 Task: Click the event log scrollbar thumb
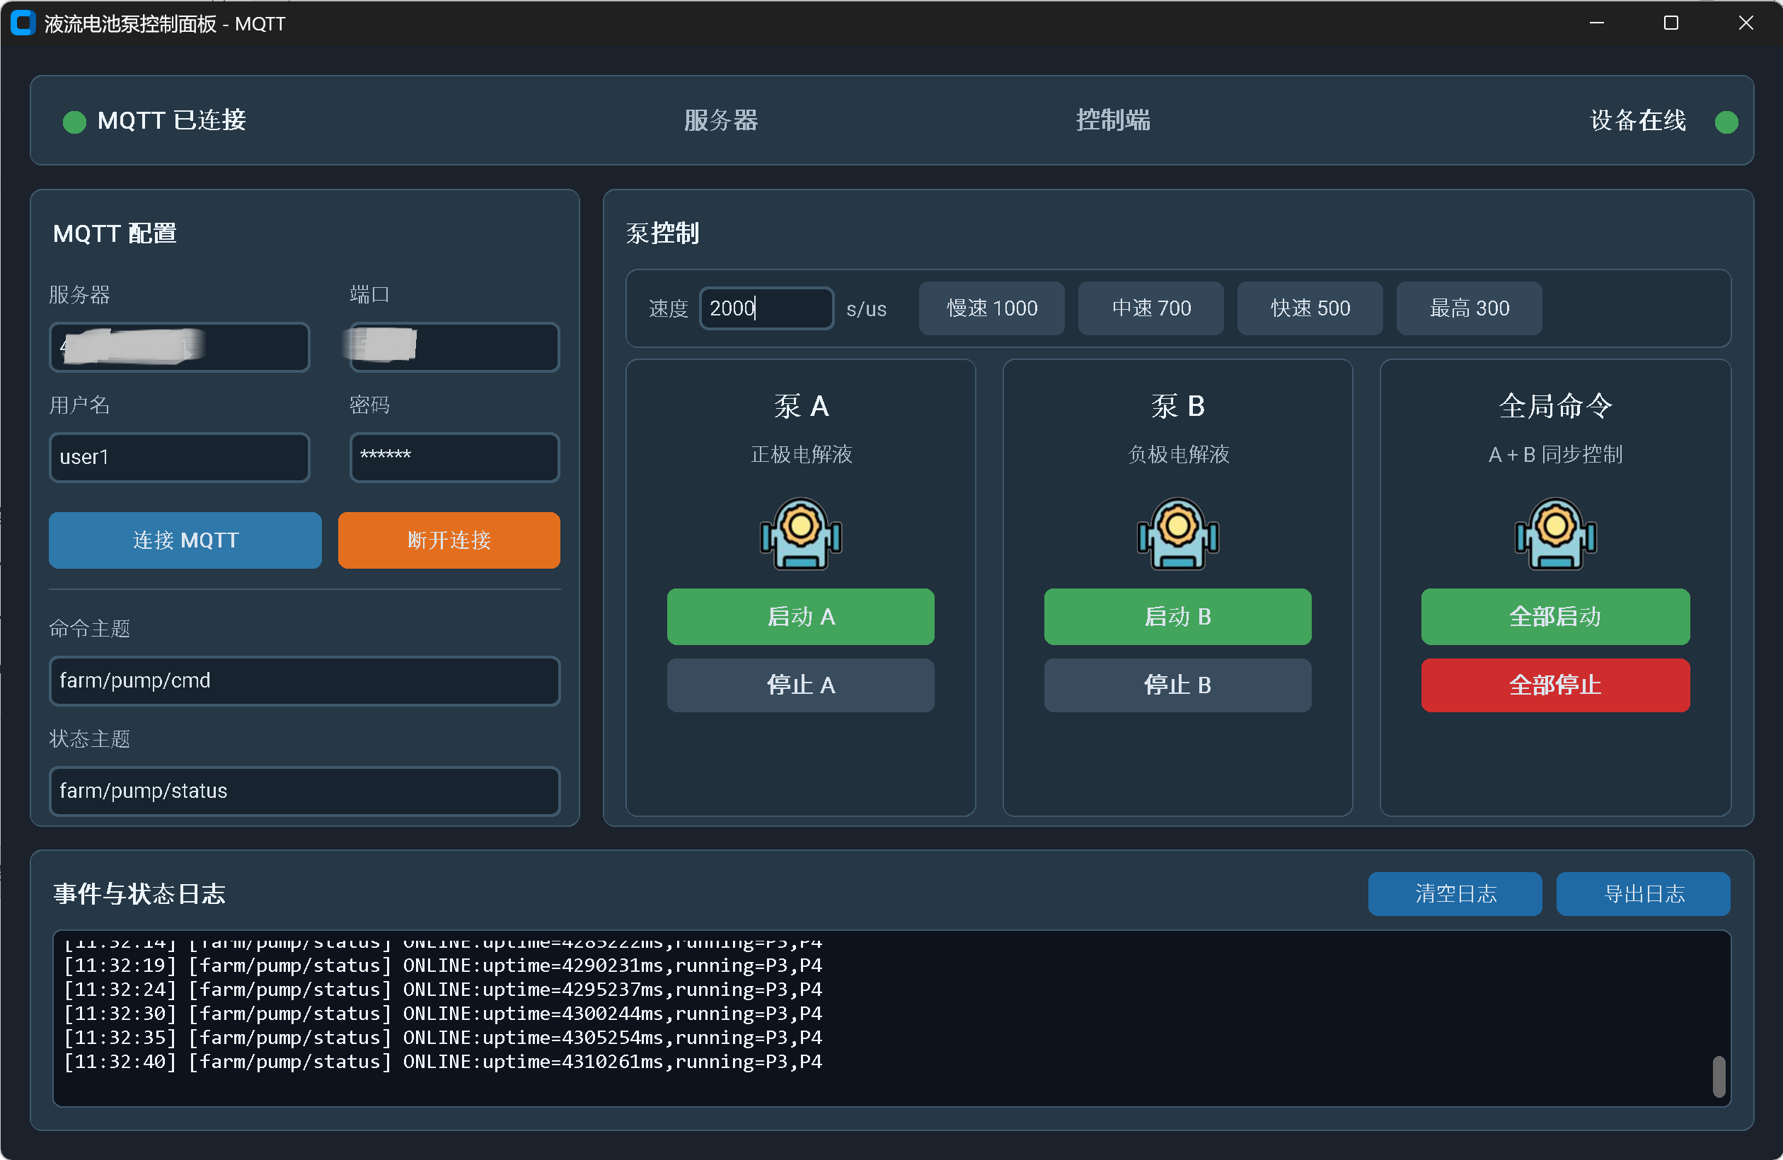coord(1719,1075)
